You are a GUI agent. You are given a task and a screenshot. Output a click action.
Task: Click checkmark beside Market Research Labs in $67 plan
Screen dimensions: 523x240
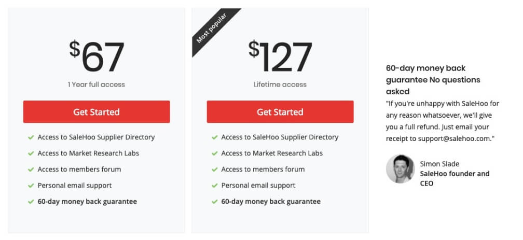[31, 153]
